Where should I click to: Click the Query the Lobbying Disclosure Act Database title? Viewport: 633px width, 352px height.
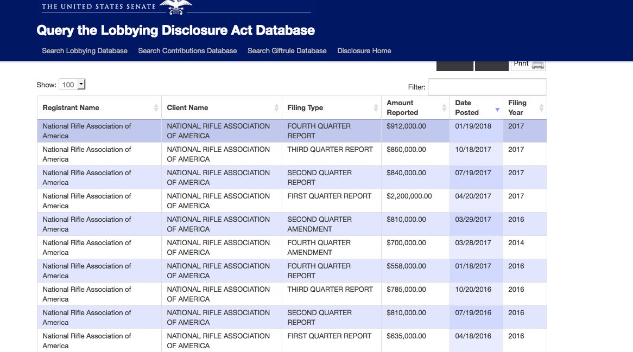pos(175,30)
